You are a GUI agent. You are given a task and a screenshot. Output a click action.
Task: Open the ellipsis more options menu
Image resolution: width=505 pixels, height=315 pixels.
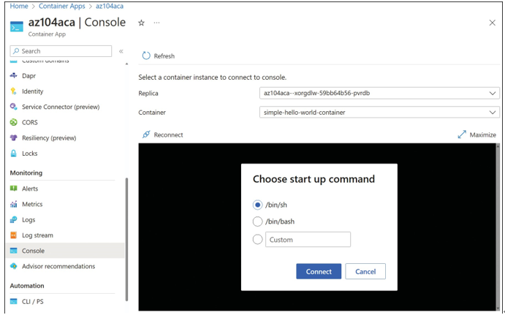pyautogui.click(x=156, y=23)
